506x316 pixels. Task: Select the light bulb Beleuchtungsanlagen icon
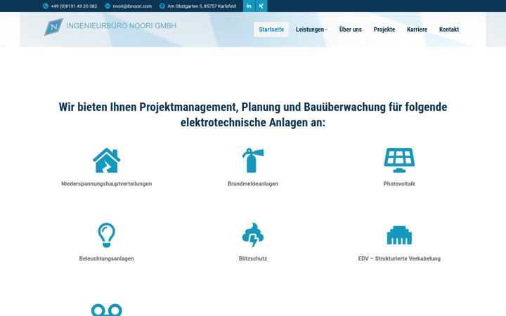pos(107,235)
